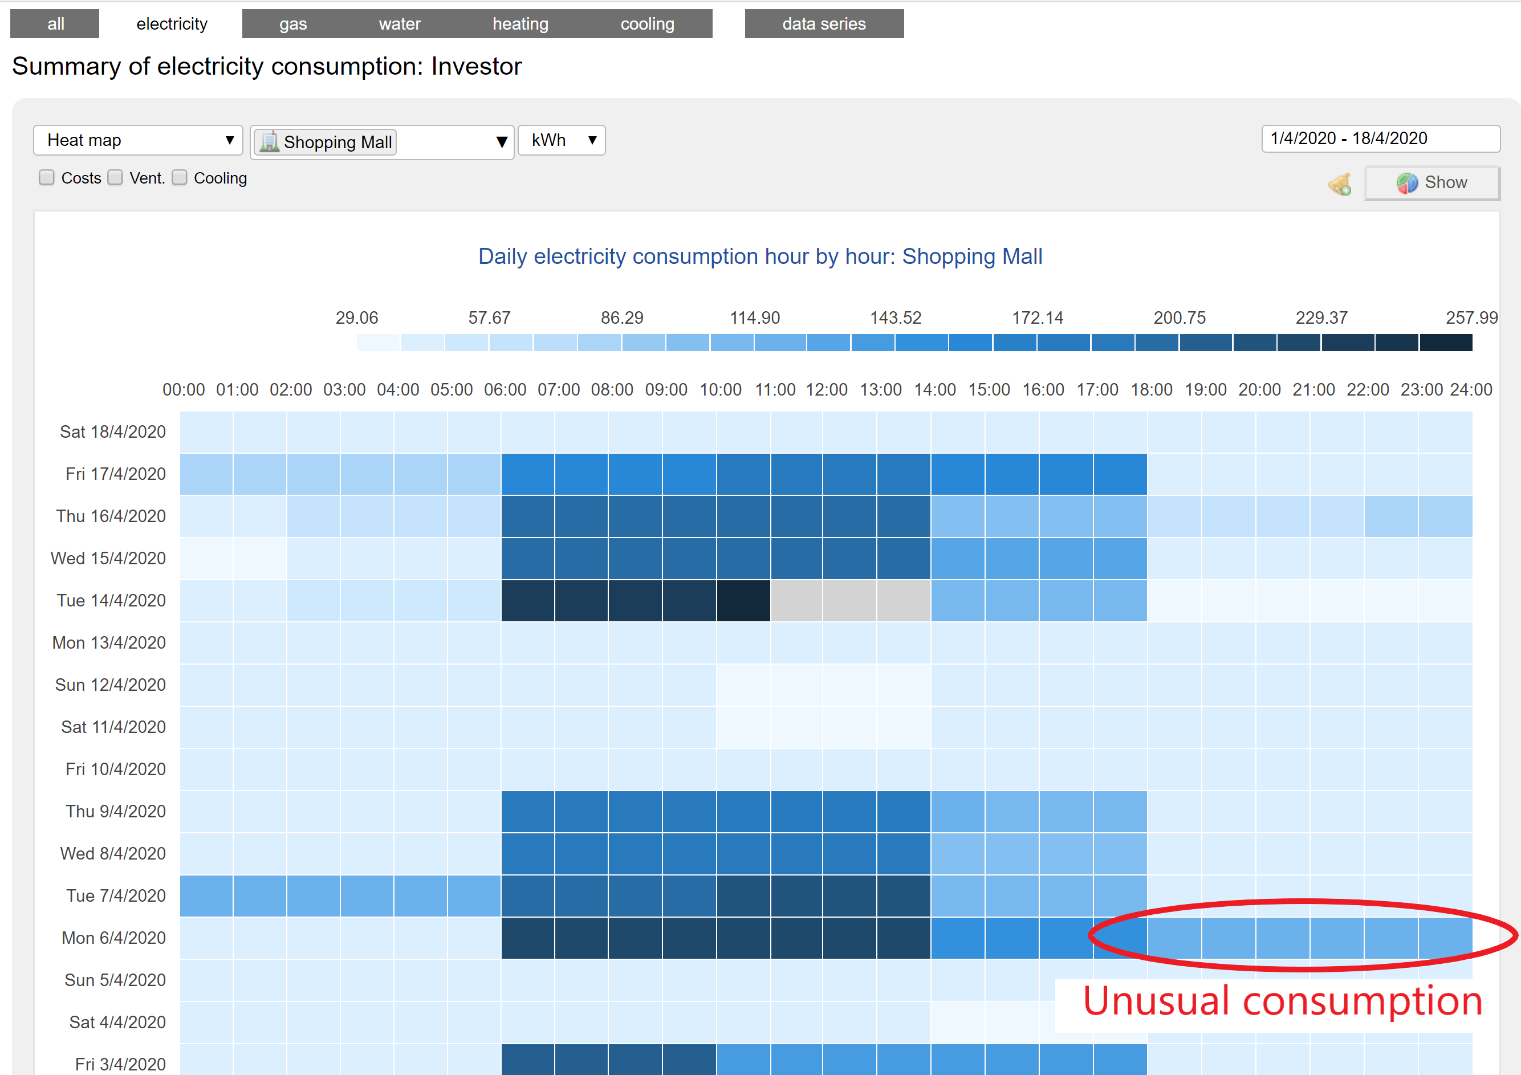Image resolution: width=1521 pixels, height=1075 pixels.
Task: Check the Cooling option checkbox
Action: pos(180,177)
